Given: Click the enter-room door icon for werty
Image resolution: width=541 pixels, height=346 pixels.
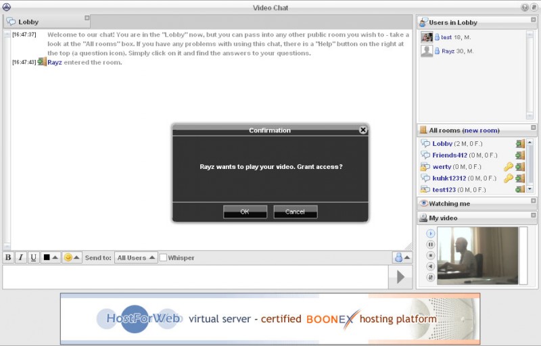Looking at the screenshot, I should click(520, 167).
